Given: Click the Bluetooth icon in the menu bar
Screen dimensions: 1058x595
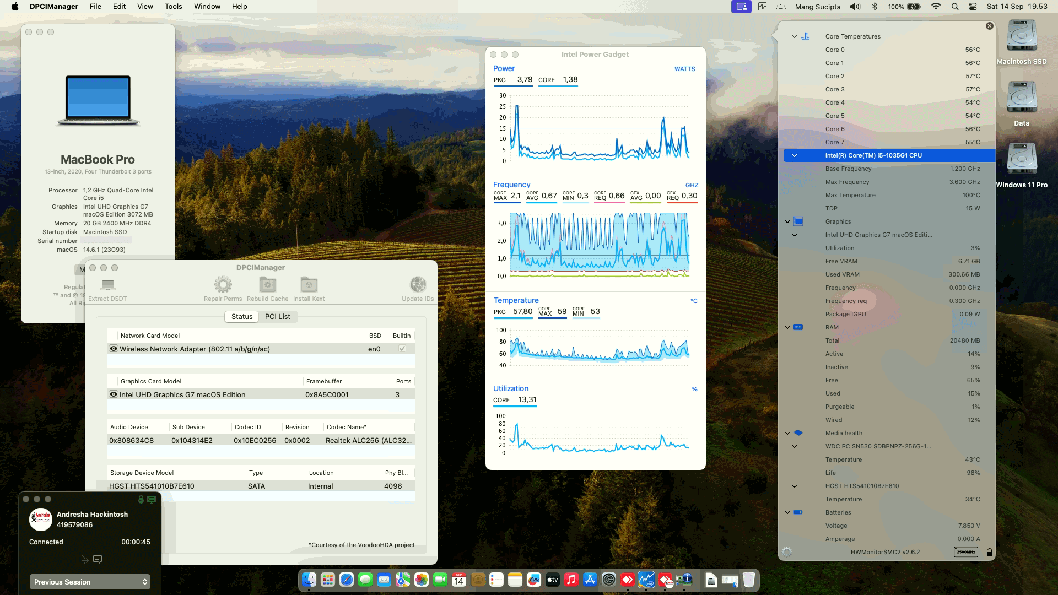Looking at the screenshot, I should (x=875, y=7).
